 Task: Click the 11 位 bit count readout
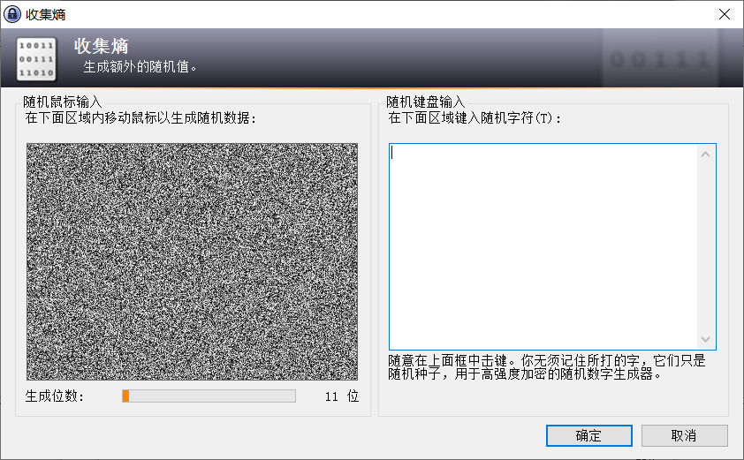[341, 396]
